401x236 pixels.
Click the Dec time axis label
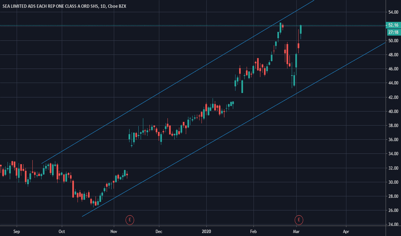pyautogui.click(x=159, y=231)
